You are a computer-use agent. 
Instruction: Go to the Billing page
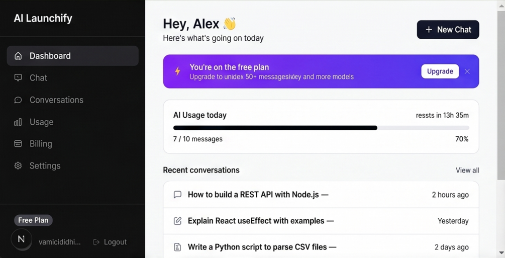tap(73, 144)
